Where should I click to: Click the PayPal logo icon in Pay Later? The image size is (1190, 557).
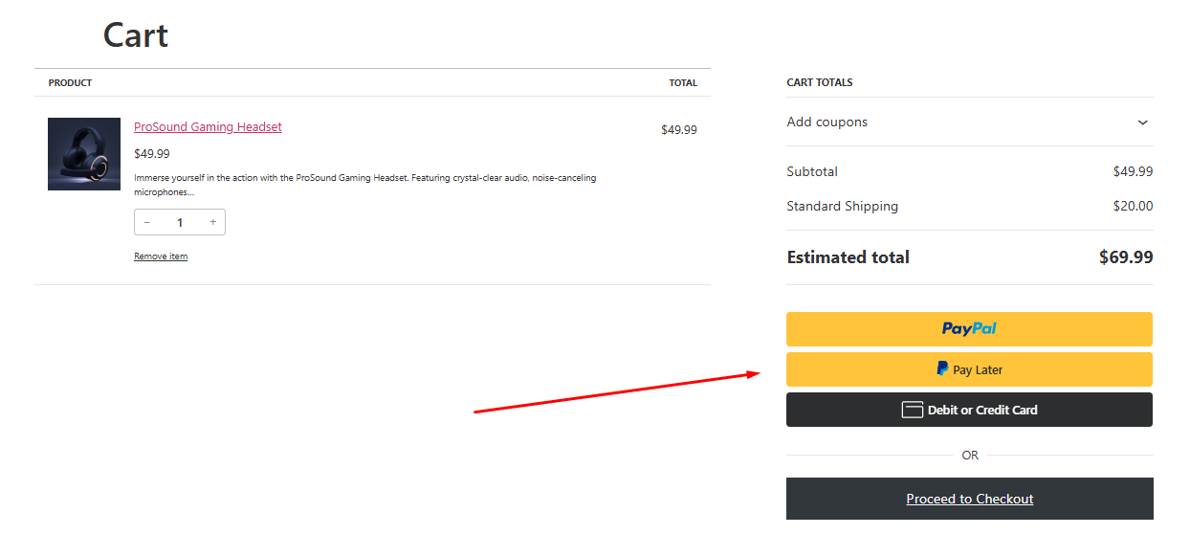[942, 368]
